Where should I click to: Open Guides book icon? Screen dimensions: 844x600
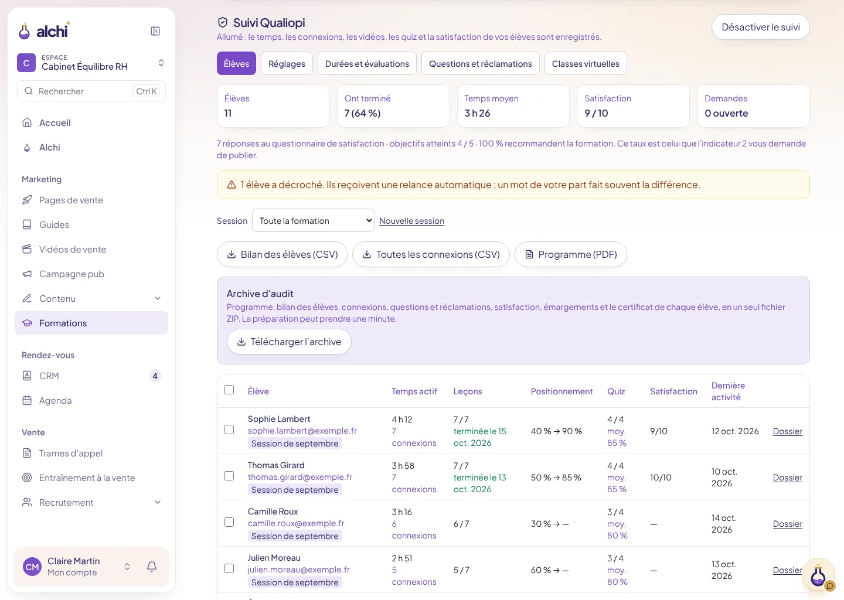(x=27, y=224)
